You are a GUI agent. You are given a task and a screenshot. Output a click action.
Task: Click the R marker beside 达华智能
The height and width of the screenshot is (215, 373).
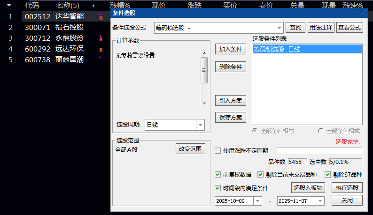pyautogui.click(x=101, y=17)
